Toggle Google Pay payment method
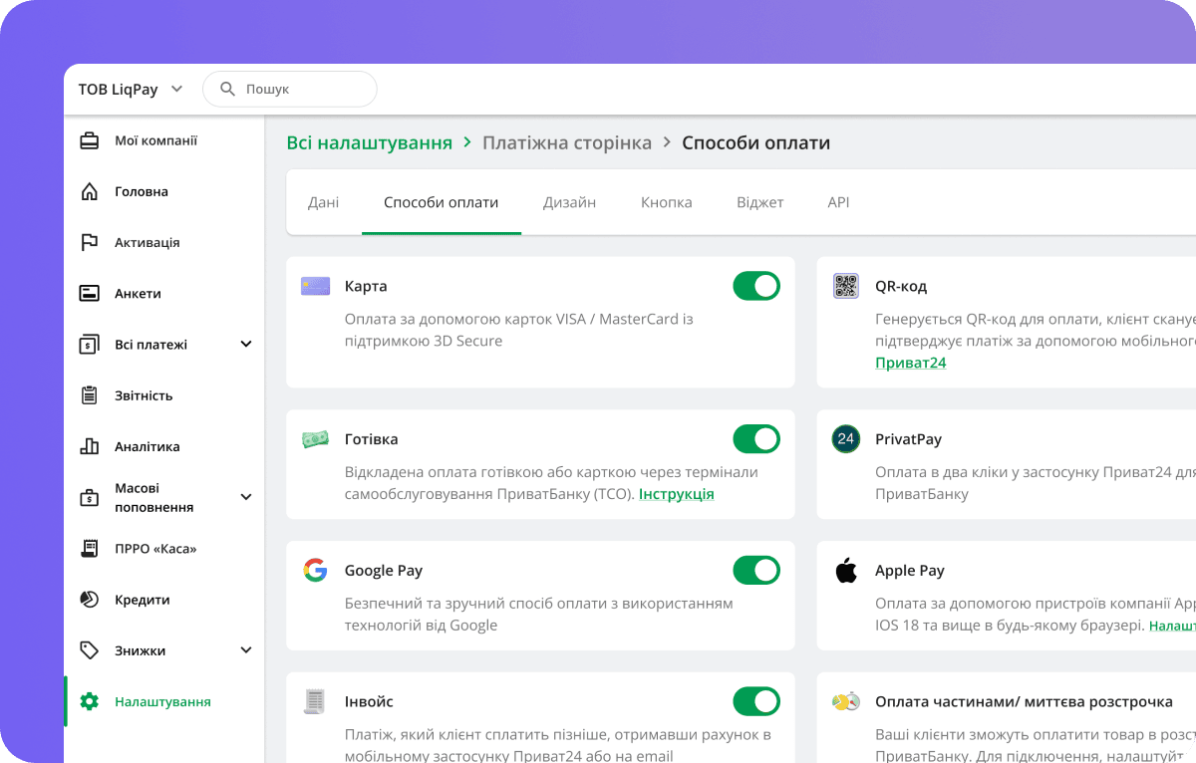This screenshot has width=1196, height=763. pyautogui.click(x=756, y=570)
